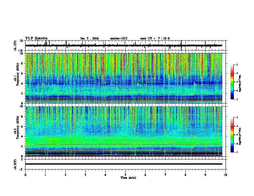Click the time axis tick label "0"
The image size is (254, 196).
pos(25,175)
